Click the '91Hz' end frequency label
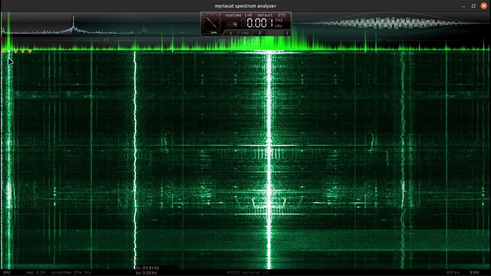This screenshot has height=276, width=491. pyautogui.click(x=475, y=273)
